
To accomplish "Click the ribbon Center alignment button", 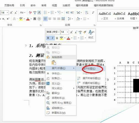I will pyautogui.click(x=50, y=19).
